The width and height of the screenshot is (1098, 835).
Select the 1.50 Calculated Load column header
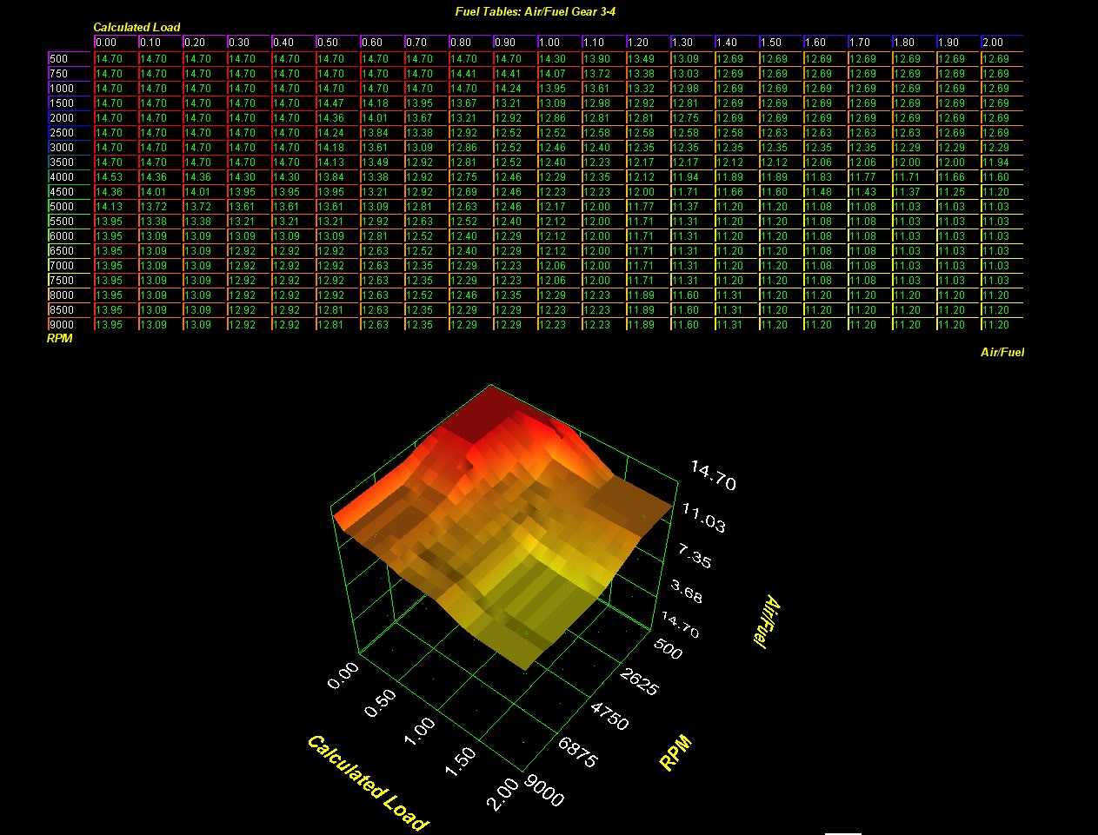click(x=781, y=42)
